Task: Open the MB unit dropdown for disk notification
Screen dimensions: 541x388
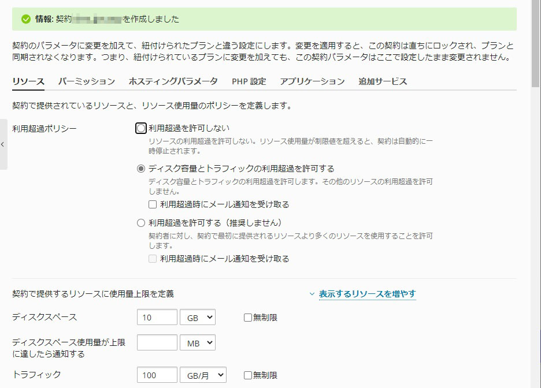Action: (197, 342)
